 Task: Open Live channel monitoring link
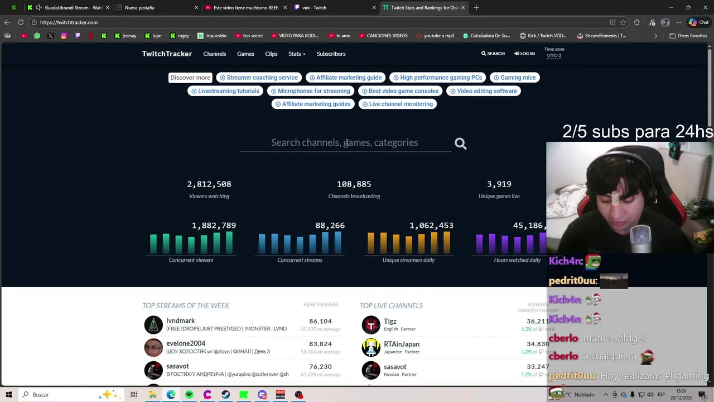coord(398,104)
